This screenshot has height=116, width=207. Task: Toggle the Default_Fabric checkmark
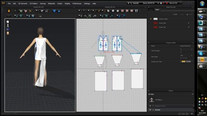coord(151,19)
